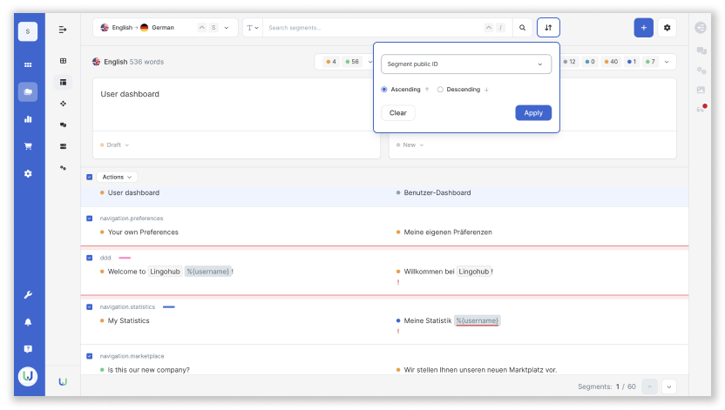Open the comments icon in secondary sidebar
Viewport: 725px width, 410px height.
(x=63, y=124)
